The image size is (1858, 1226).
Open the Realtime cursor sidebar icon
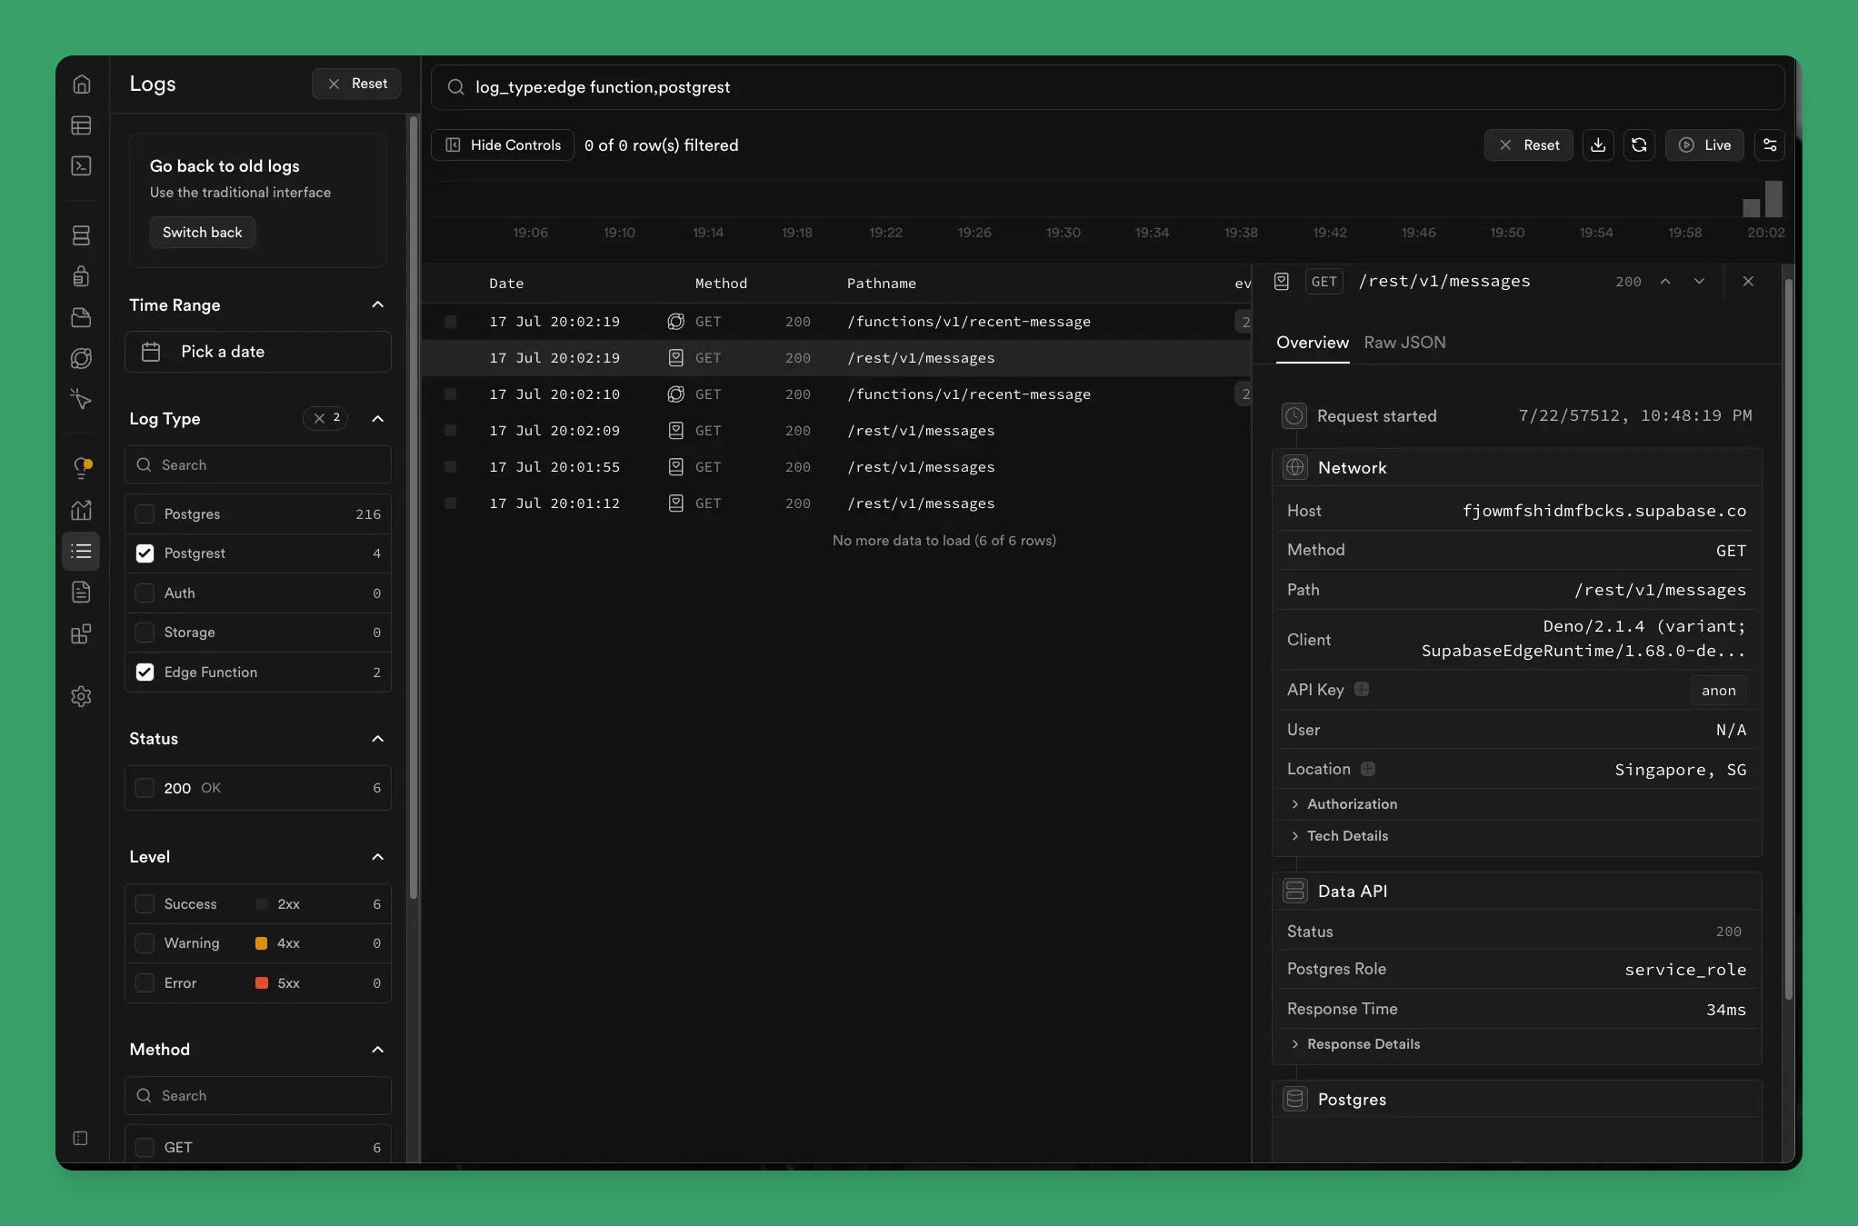tap(81, 399)
